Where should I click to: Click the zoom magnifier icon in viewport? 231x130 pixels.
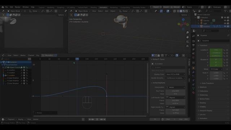pyautogui.click(x=187, y=32)
